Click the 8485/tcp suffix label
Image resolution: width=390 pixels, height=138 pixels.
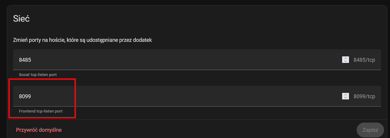[x=364, y=60]
